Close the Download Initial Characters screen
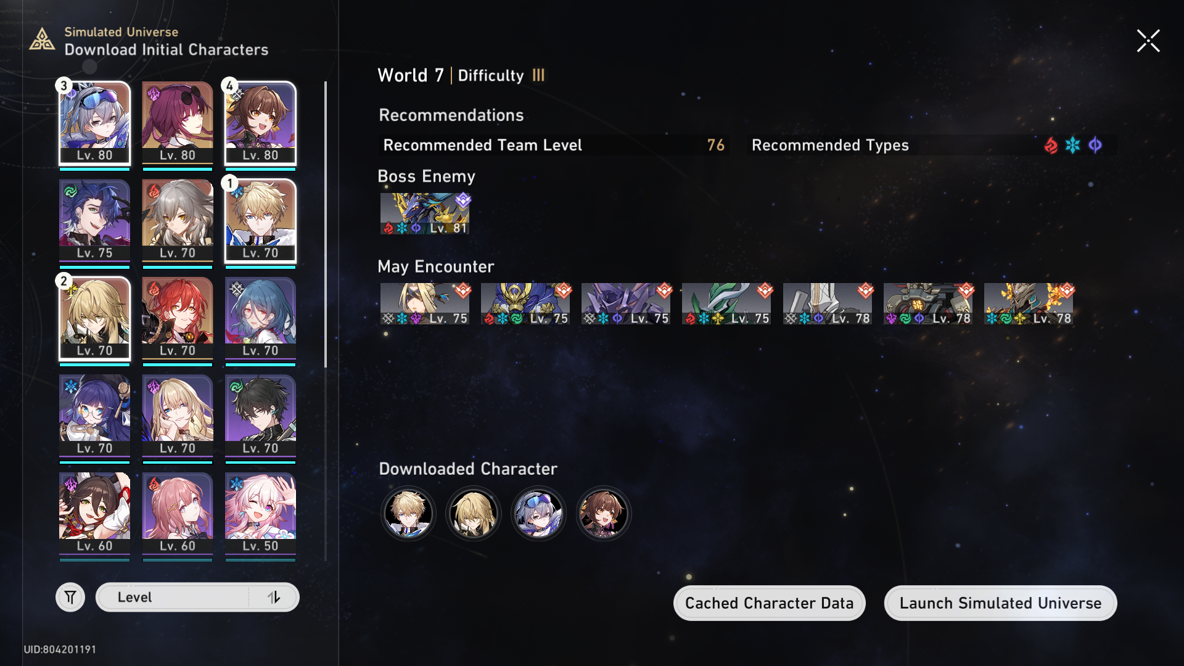Screen dimensions: 1184x666 (x=1148, y=41)
